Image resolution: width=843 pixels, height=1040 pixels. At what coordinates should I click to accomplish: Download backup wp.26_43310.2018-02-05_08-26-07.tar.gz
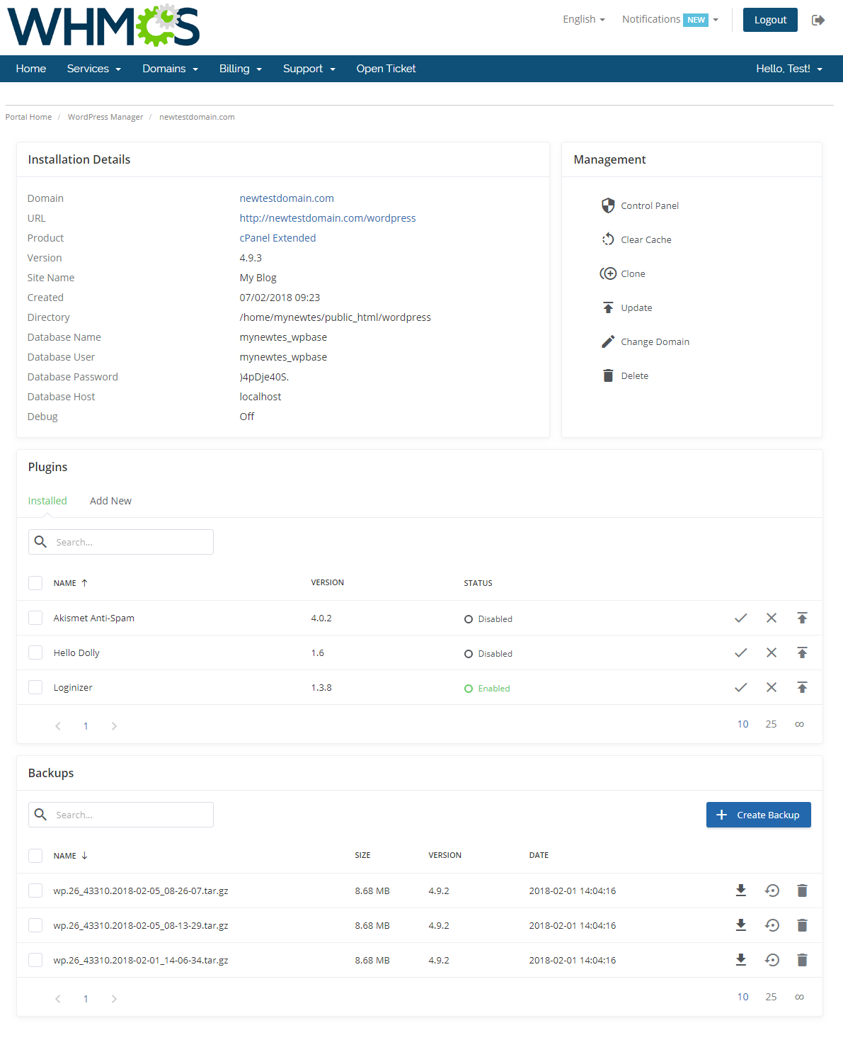[x=741, y=891]
